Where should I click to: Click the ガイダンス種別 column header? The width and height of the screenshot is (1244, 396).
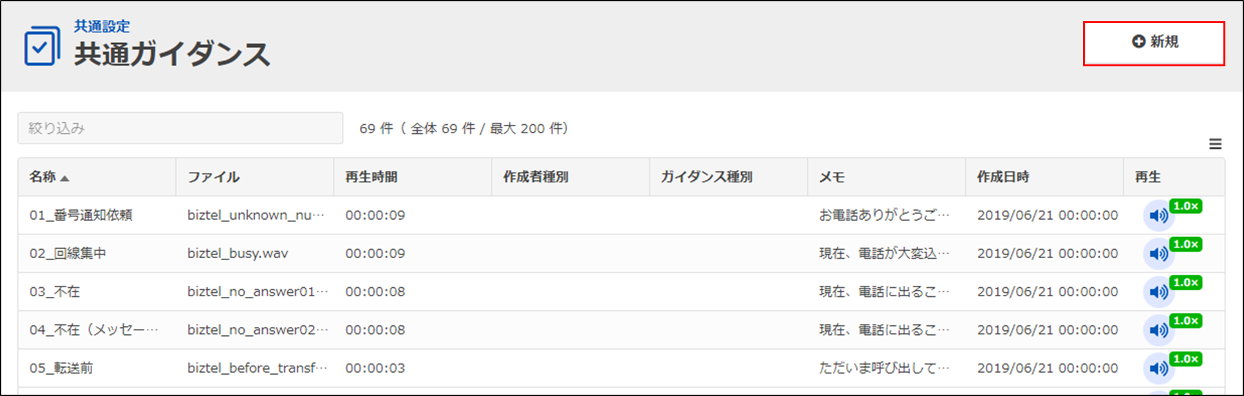[x=706, y=177]
